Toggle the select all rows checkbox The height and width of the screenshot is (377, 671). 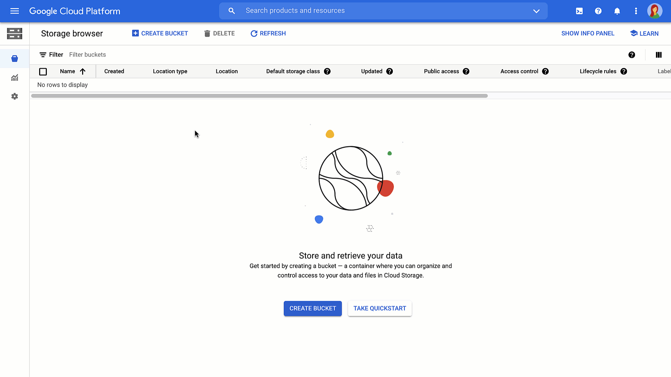[43, 72]
